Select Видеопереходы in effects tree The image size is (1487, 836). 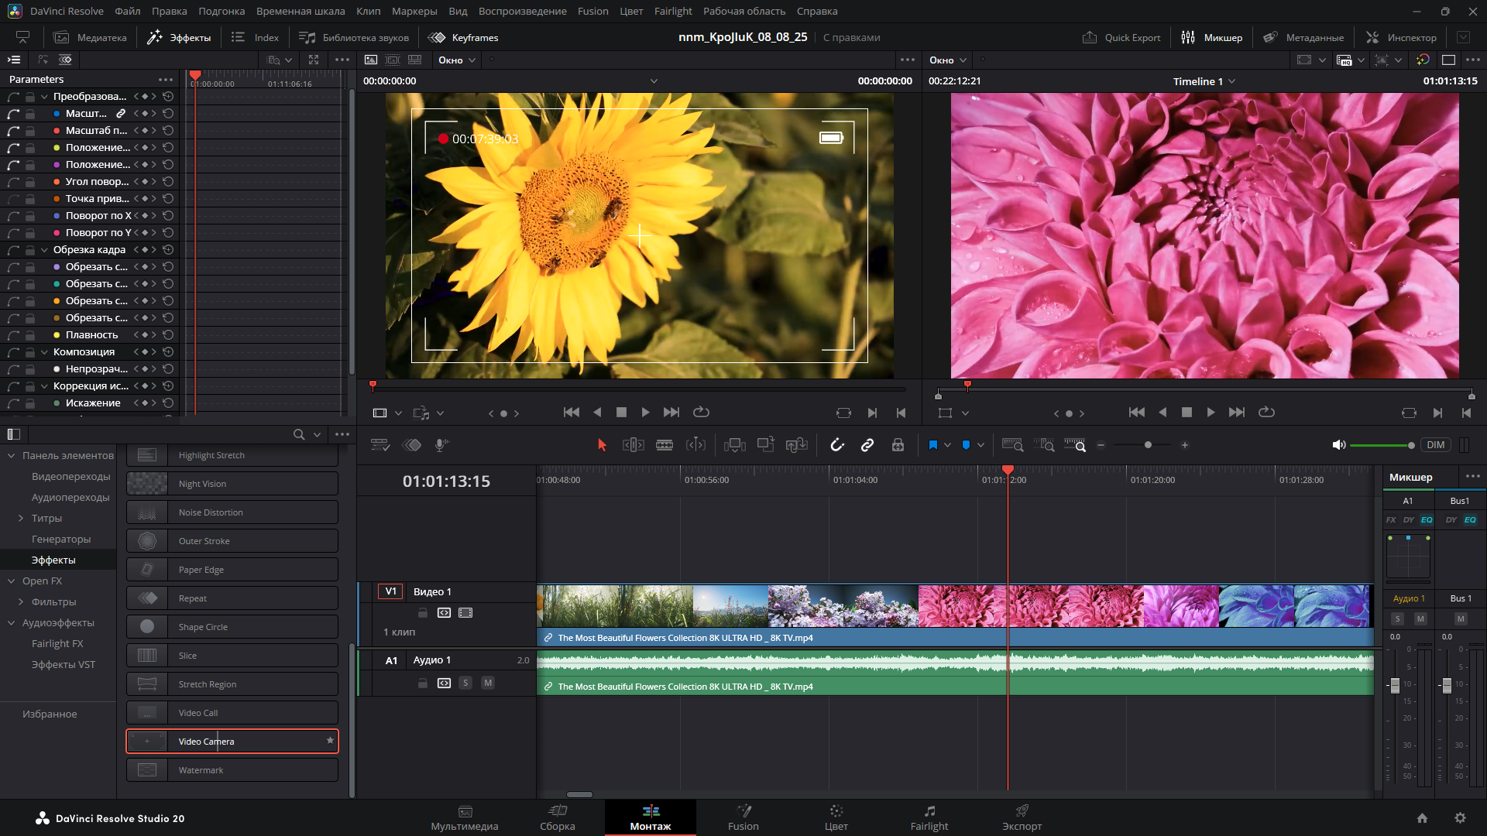point(70,477)
